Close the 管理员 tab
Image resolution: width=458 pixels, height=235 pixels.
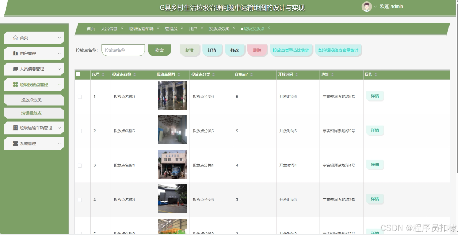(182, 28)
